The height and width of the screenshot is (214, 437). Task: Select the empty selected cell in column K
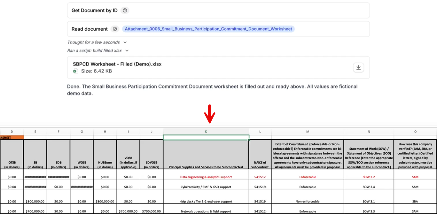(x=206, y=137)
